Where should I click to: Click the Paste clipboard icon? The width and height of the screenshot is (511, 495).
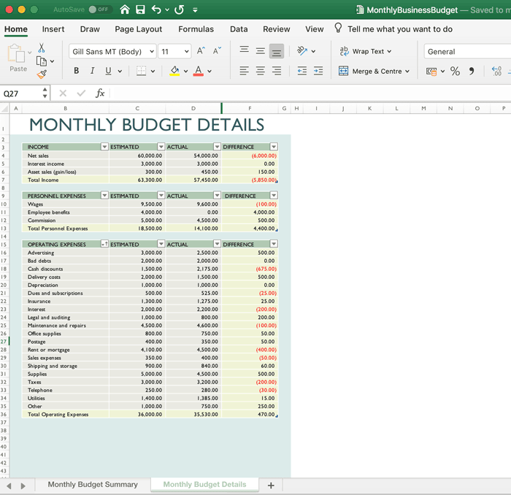[16, 53]
